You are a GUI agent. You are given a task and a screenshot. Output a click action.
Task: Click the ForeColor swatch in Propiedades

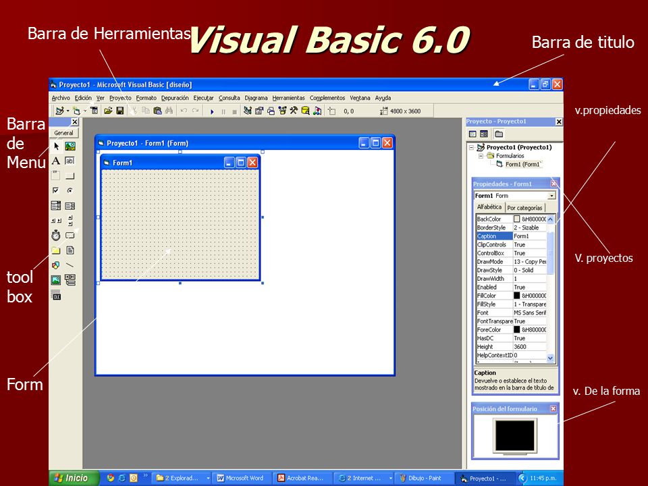516,329
